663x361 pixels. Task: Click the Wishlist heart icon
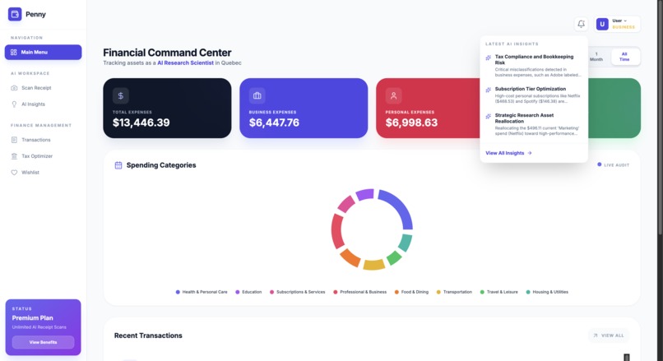coord(14,173)
